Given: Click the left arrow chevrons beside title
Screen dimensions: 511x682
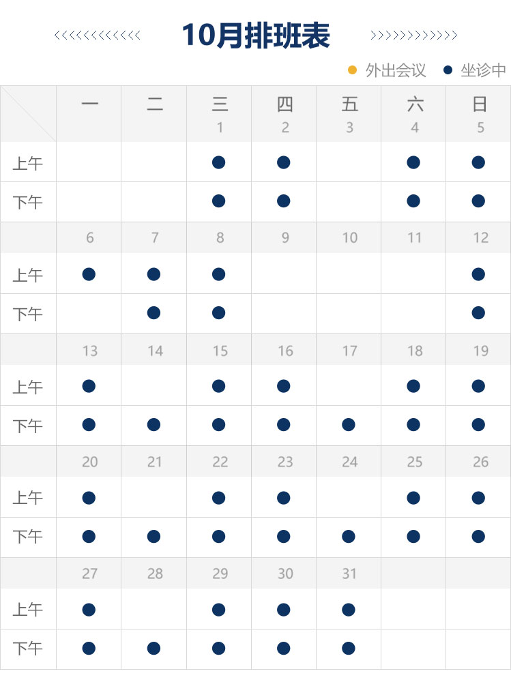Looking at the screenshot, I should tap(98, 35).
